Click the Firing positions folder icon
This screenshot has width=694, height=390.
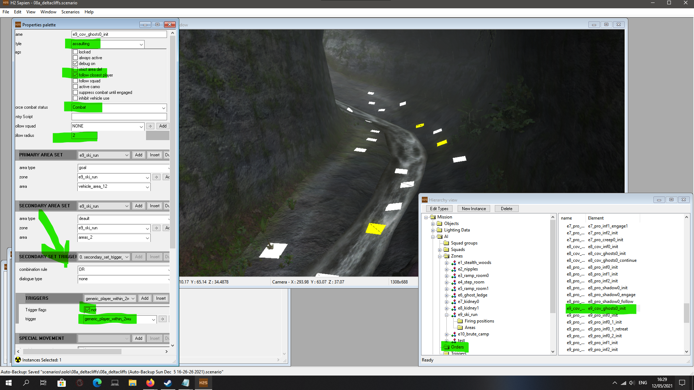point(460,321)
